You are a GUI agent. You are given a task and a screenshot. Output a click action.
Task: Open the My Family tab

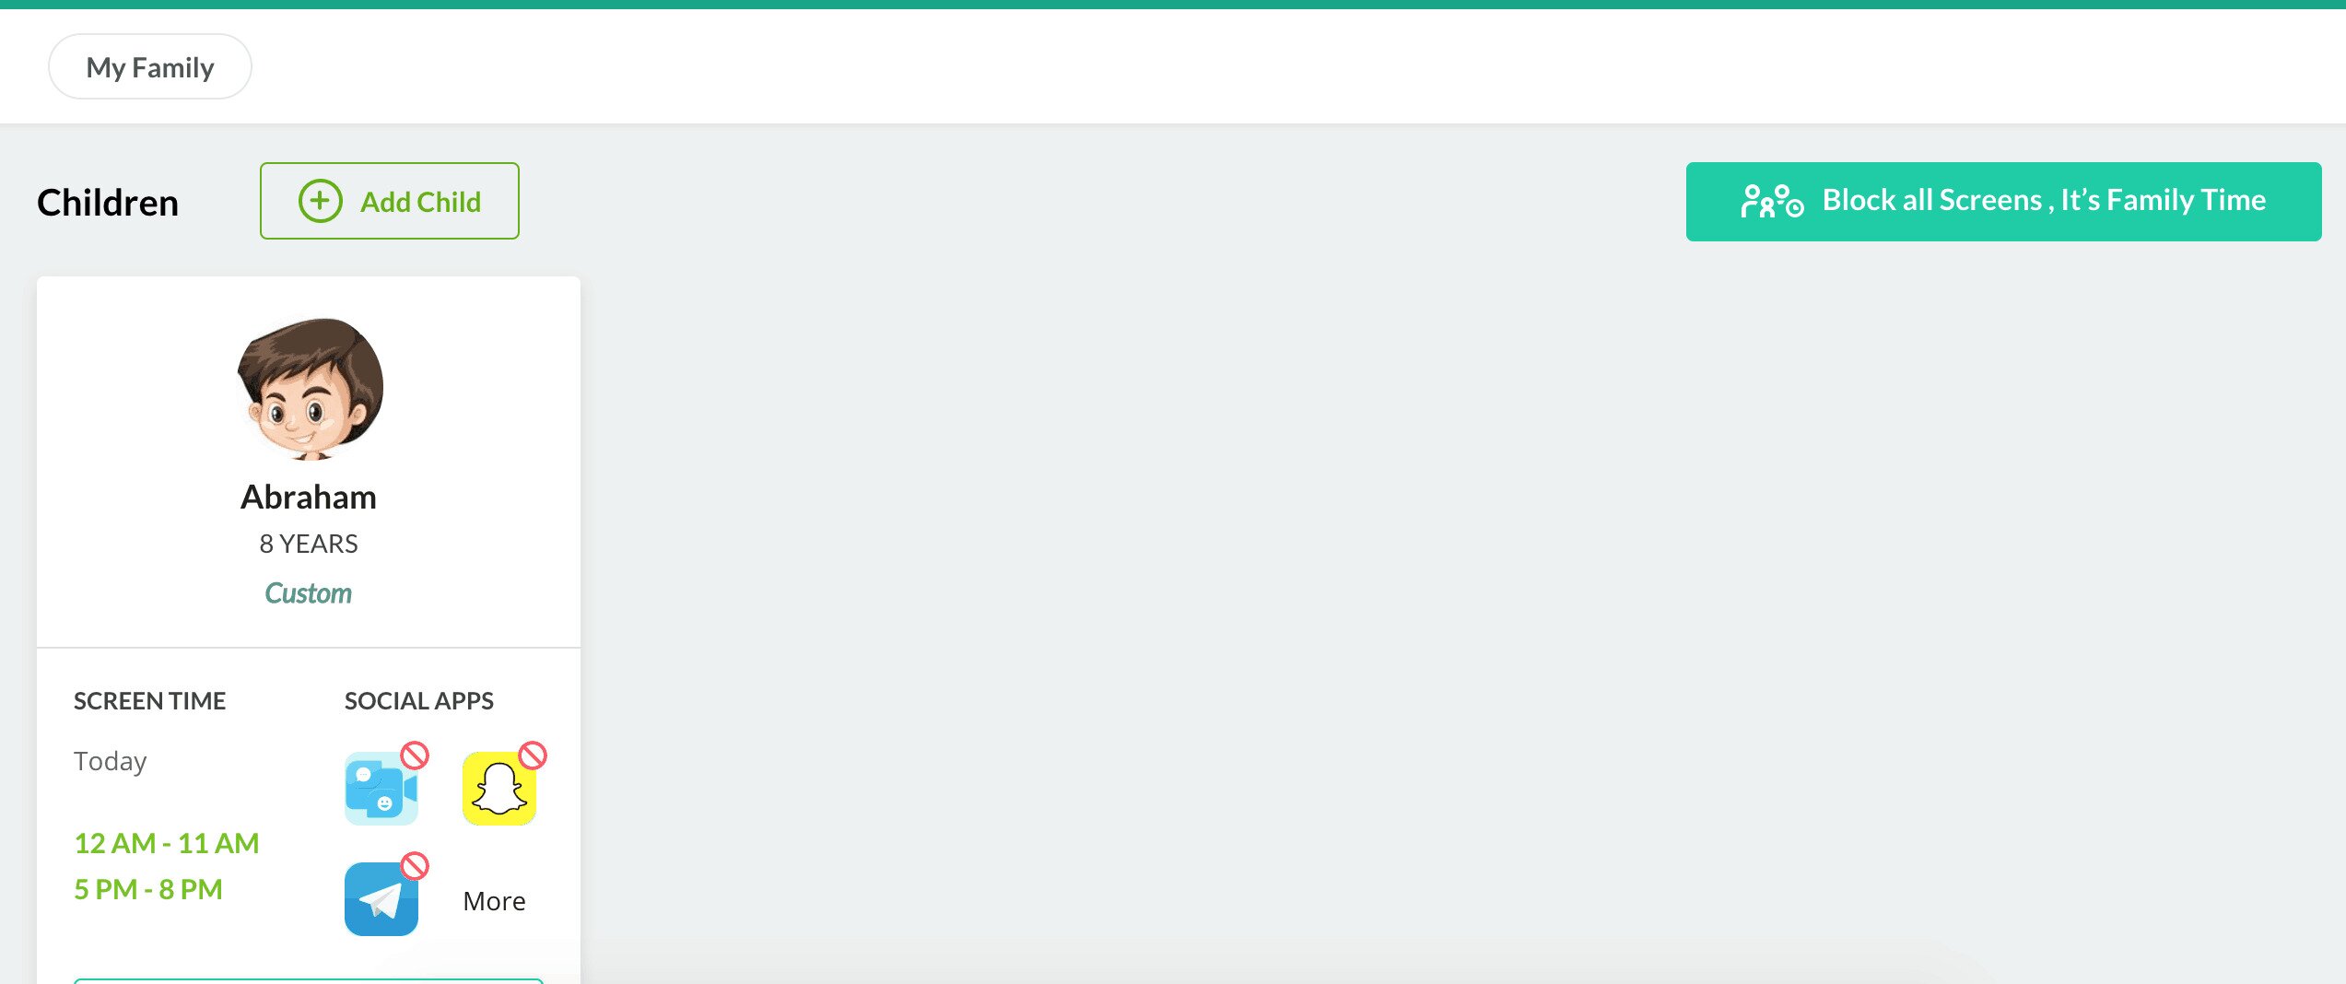pyautogui.click(x=150, y=67)
